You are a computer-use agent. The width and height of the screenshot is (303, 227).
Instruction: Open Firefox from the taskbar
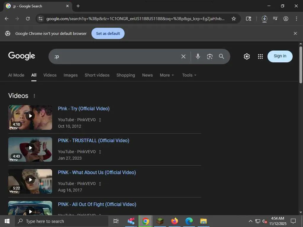175,221
